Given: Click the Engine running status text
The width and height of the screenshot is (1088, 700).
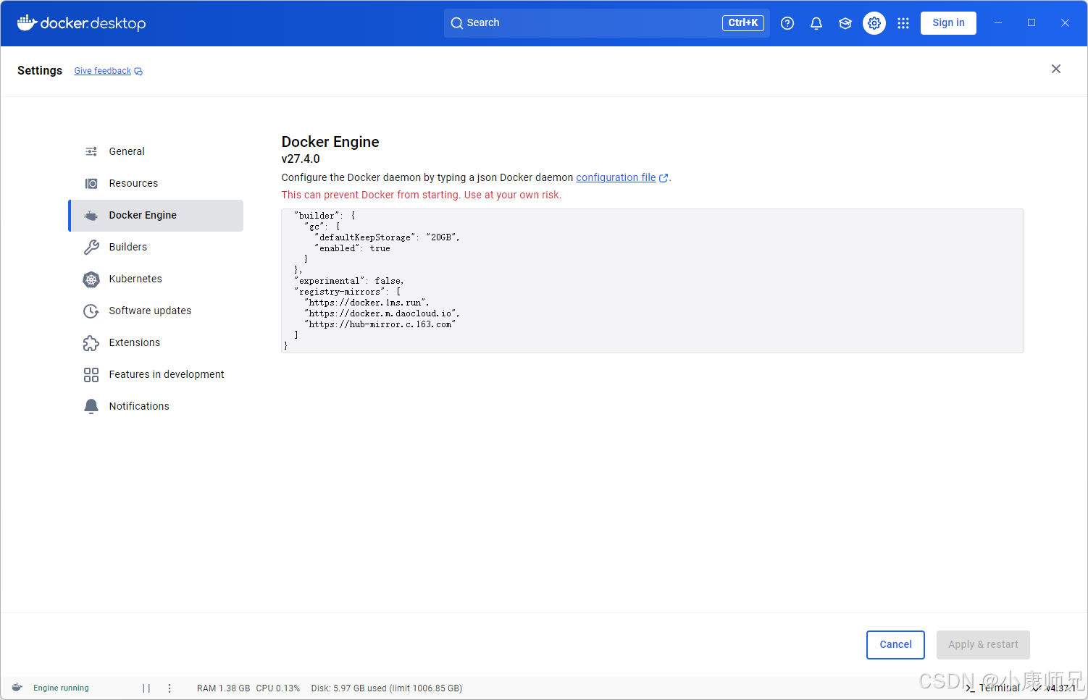Looking at the screenshot, I should point(61,688).
